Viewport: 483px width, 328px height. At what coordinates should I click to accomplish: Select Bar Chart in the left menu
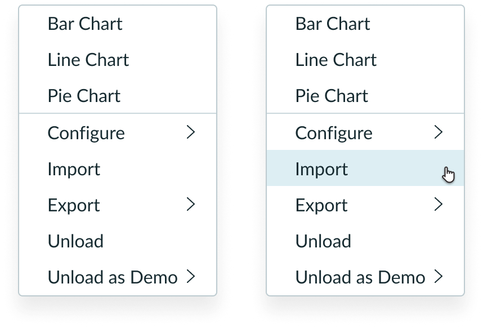click(x=85, y=24)
